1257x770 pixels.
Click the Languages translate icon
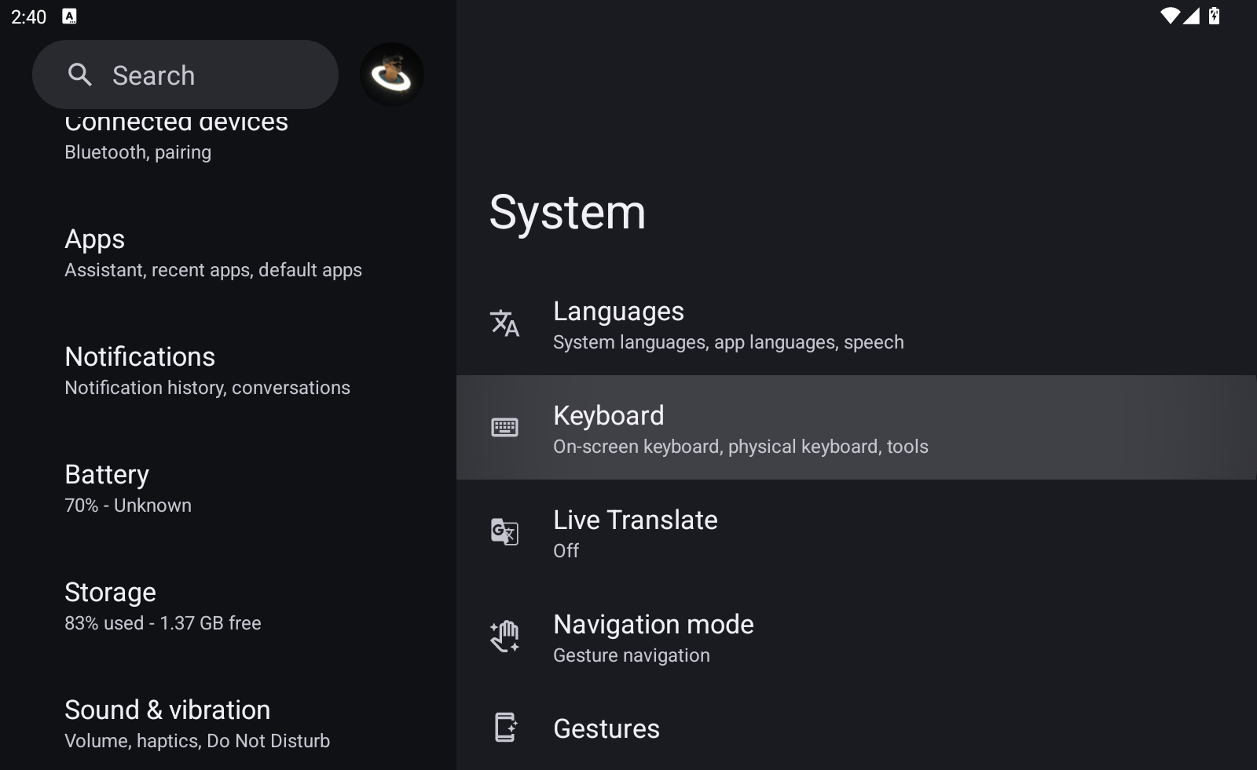click(504, 323)
